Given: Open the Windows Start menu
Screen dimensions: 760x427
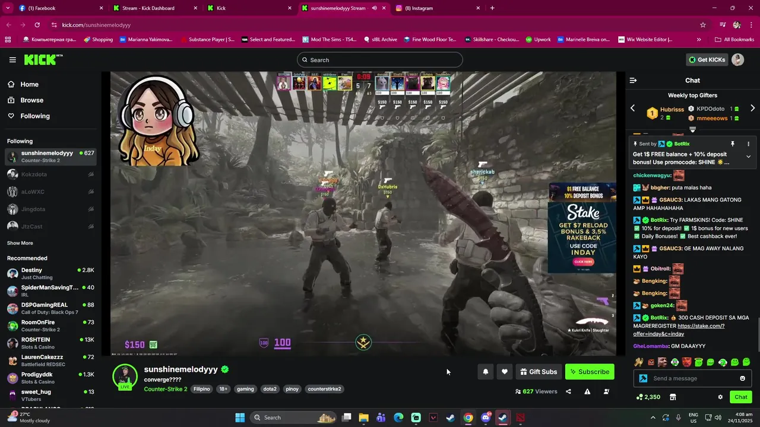Looking at the screenshot, I should pos(240,418).
